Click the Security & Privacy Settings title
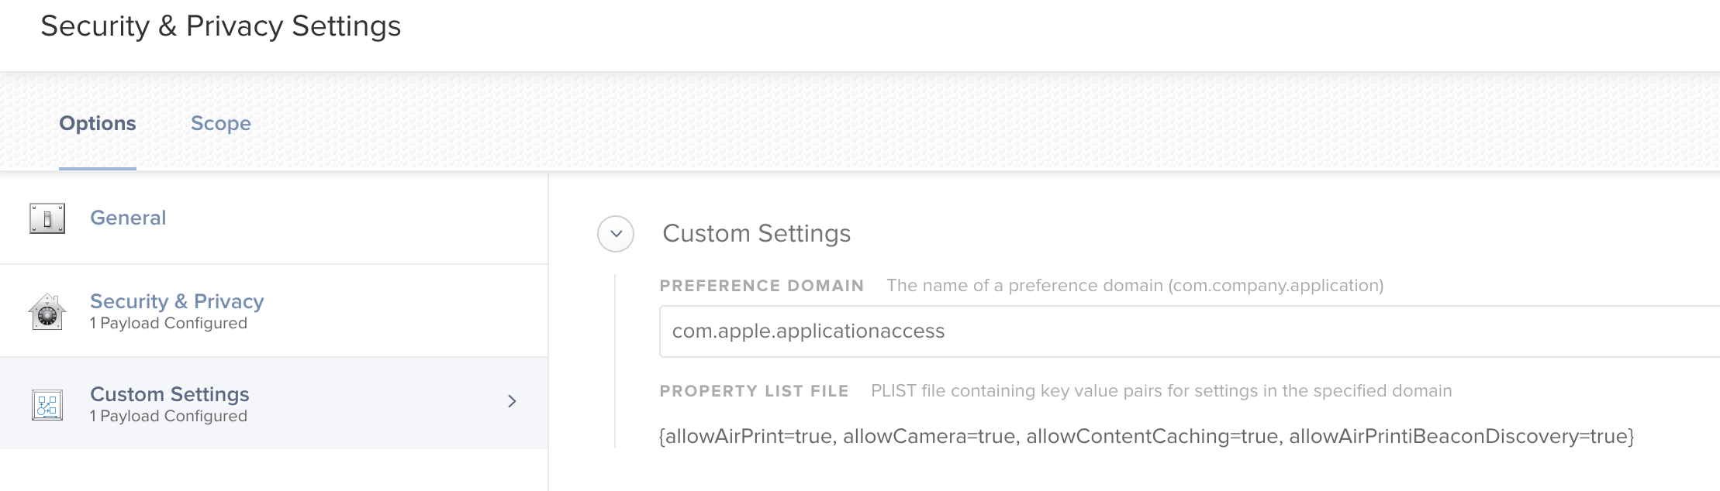Screen dimensions: 1720x491 (221, 26)
